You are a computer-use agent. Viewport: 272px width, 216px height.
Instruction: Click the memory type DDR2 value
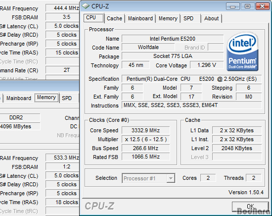pyautogui.click(x=20, y=117)
